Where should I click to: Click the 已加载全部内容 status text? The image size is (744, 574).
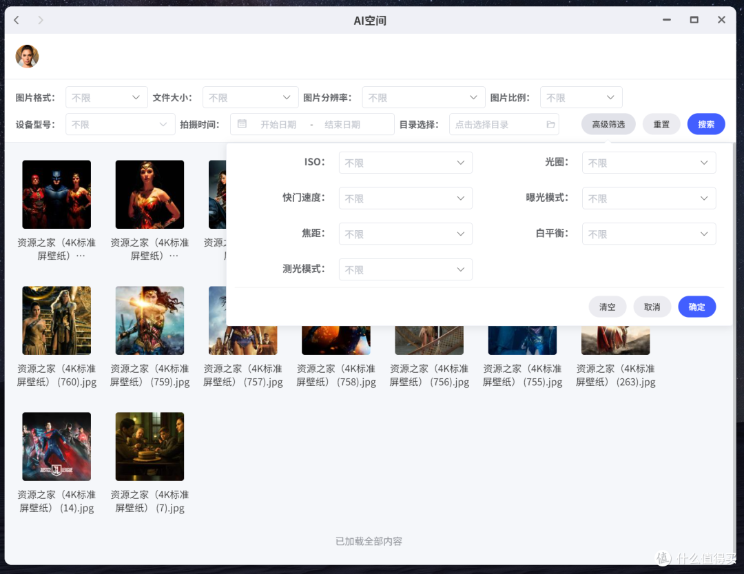[369, 541]
